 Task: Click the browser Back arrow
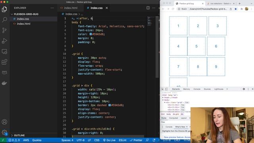(x=163, y=9)
